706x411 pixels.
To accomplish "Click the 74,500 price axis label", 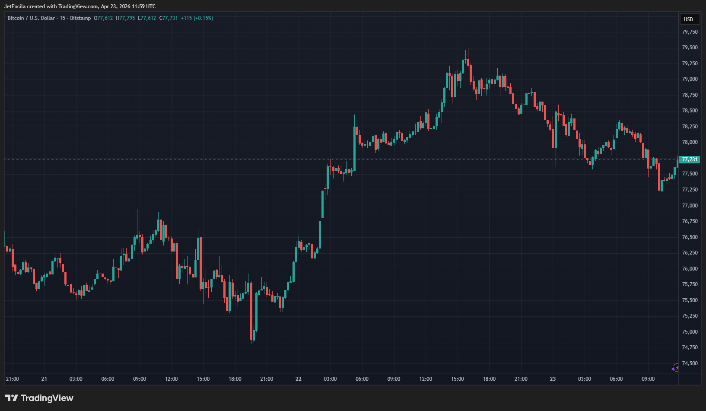I will (690, 363).
